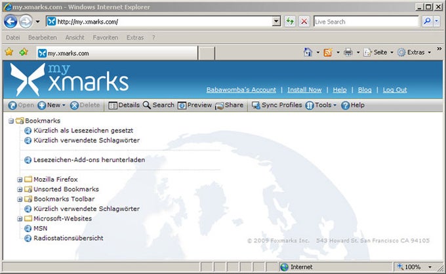The height and width of the screenshot is (274, 446).
Task: Open the recent pages dropdown next to Forward
Action: point(37,22)
